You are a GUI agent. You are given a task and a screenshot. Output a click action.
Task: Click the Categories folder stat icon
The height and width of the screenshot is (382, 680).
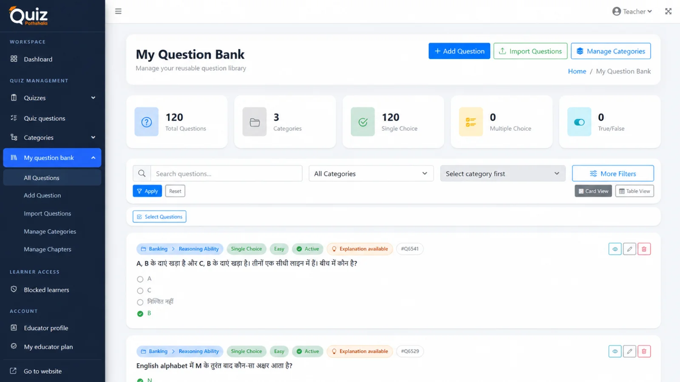pyautogui.click(x=255, y=122)
